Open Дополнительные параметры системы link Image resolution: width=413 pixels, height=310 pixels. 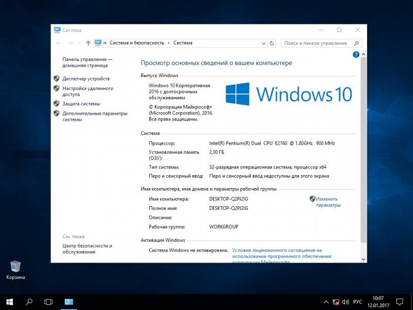pos(95,116)
